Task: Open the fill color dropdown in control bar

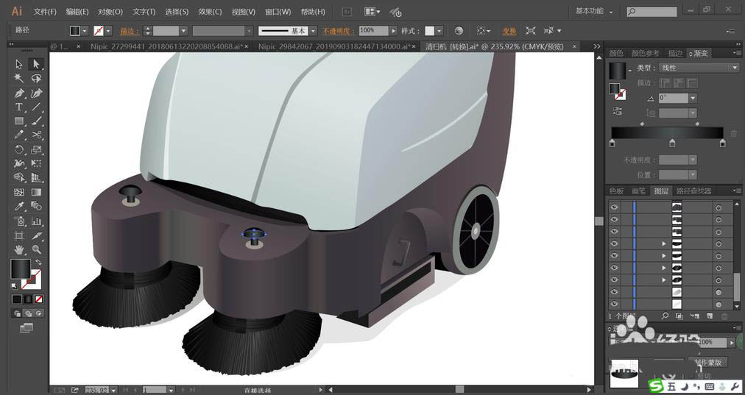Action: [85, 31]
